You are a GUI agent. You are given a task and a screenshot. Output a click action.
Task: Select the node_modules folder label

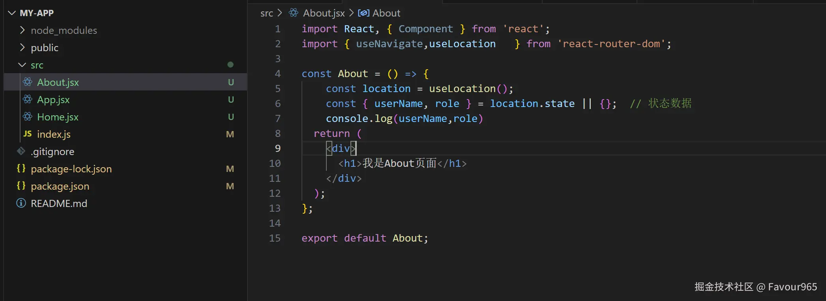coord(64,30)
